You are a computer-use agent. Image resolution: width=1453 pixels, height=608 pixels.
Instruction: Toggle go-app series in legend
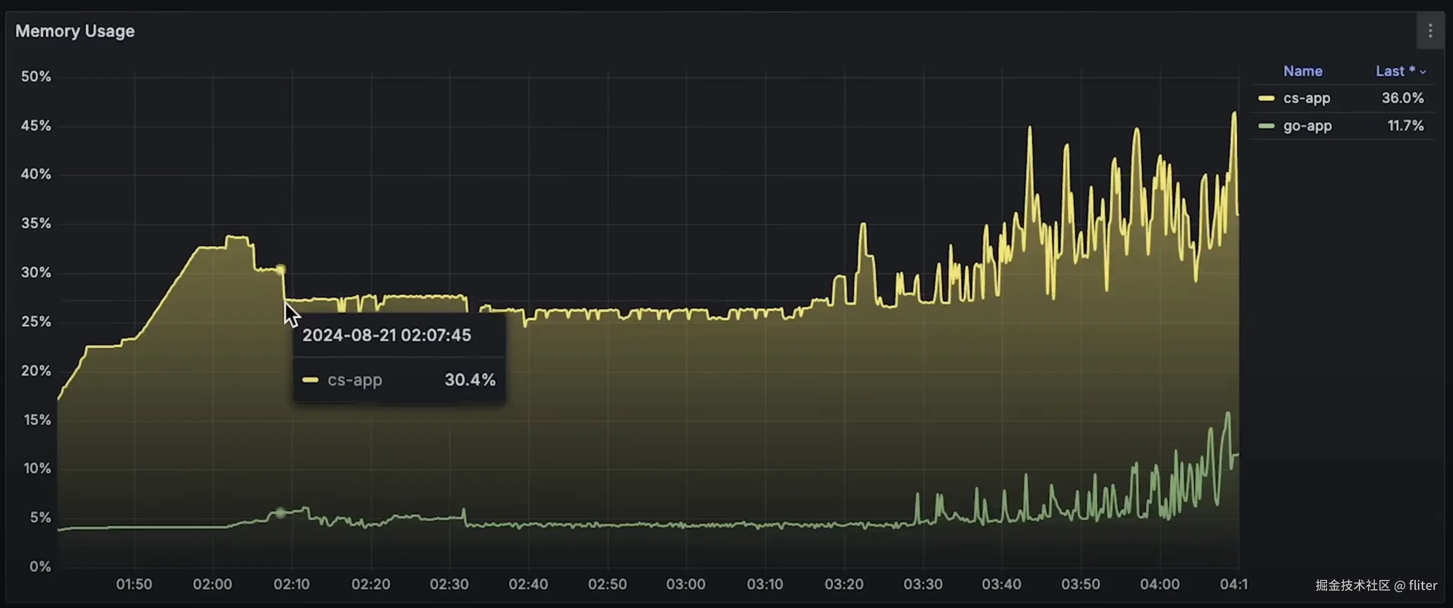1307,126
